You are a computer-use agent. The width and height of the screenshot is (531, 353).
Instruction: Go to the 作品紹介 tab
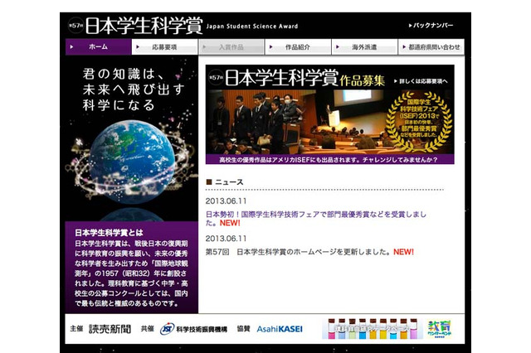[x=298, y=47]
